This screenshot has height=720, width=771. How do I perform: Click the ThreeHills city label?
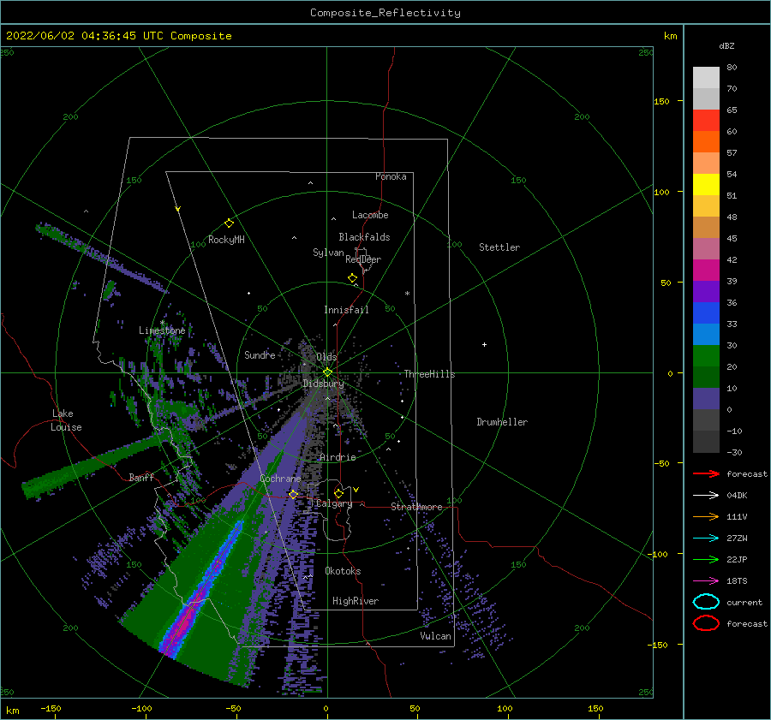(429, 374)
